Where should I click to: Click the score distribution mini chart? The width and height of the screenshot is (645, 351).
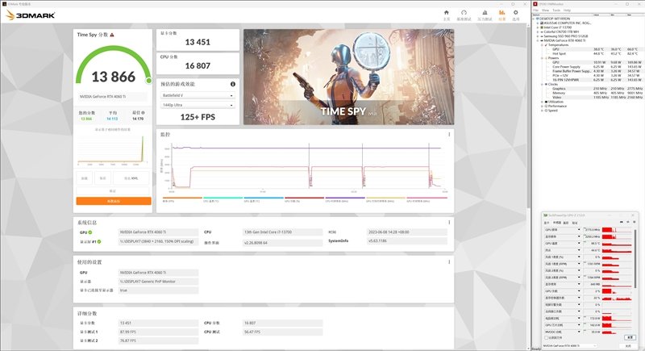(112, 149)
